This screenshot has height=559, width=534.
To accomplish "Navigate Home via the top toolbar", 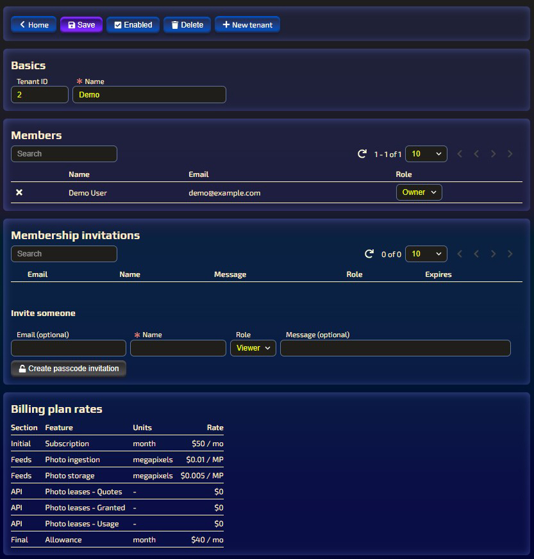I will (x=33, y=24).
